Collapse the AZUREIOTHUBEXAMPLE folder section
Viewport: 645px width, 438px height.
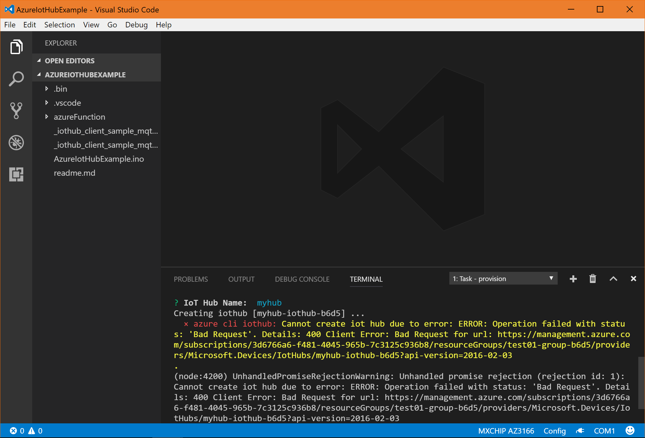pos(96,74)
